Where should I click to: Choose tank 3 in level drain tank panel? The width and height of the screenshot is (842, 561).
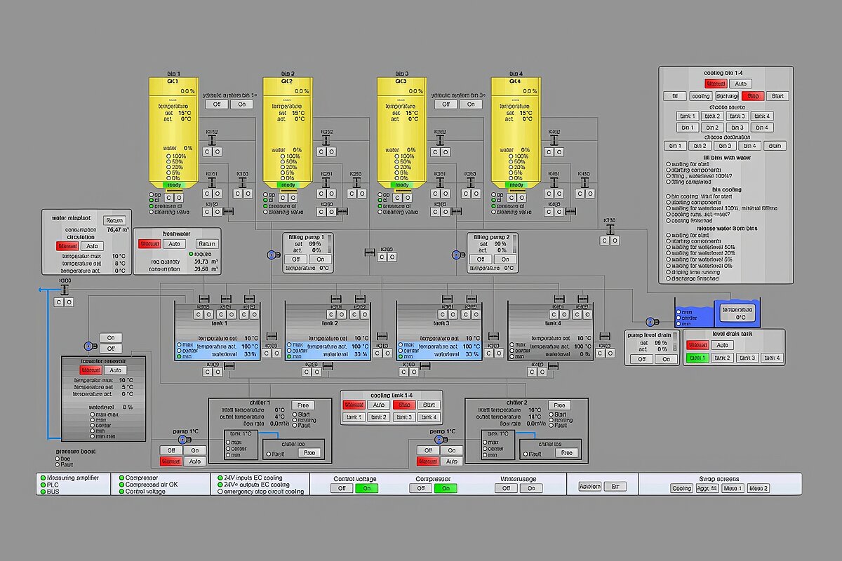747,358
